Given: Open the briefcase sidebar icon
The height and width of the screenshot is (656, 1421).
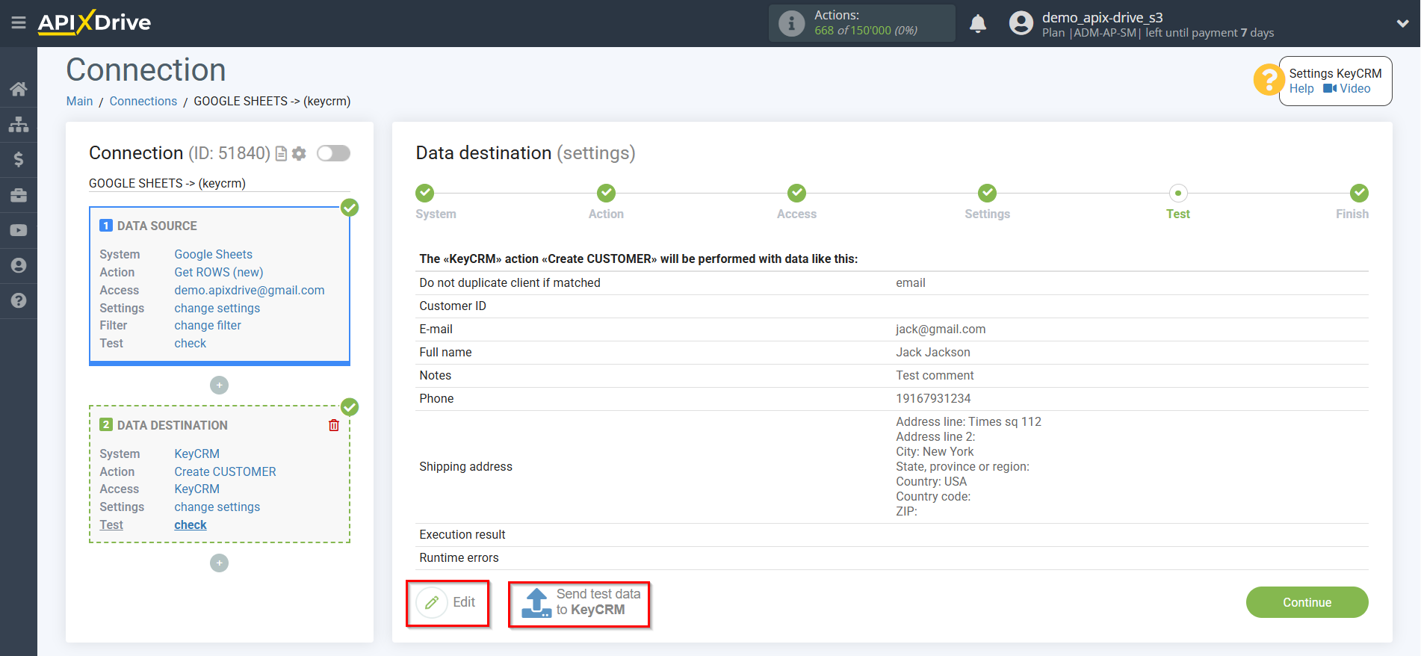Looking at the screenshot, I should [19, 195].
